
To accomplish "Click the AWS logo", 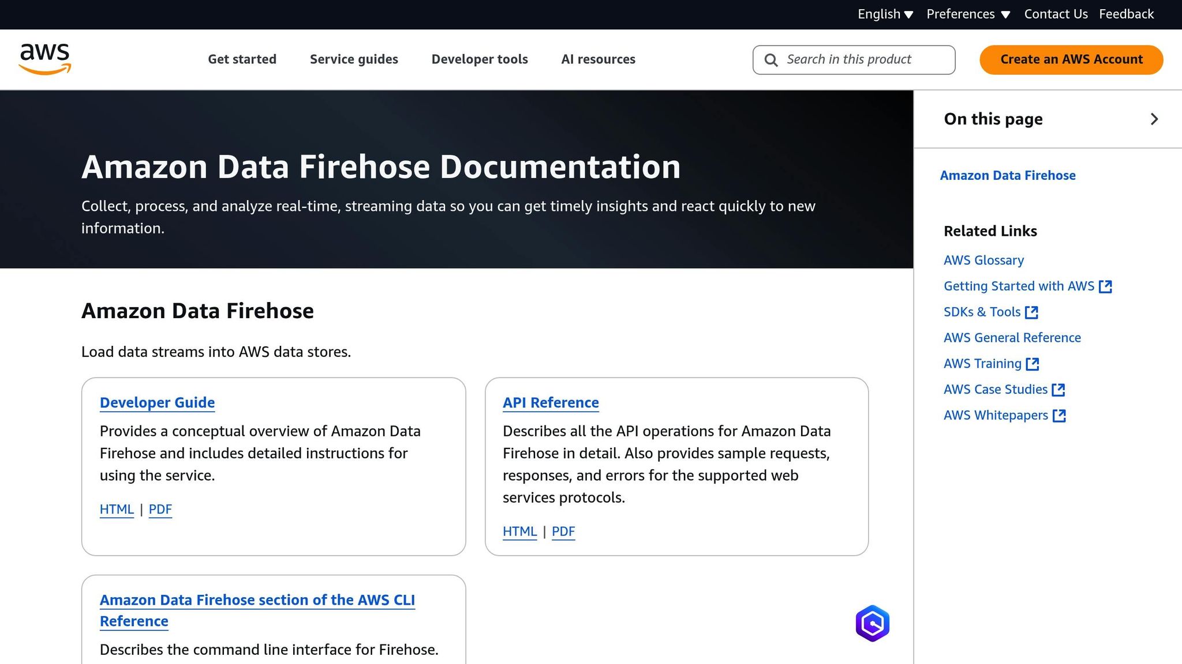I will click(x=45, y=59).
